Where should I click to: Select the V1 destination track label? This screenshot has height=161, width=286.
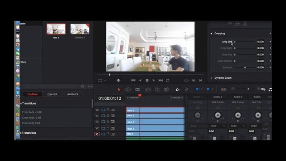97,134
